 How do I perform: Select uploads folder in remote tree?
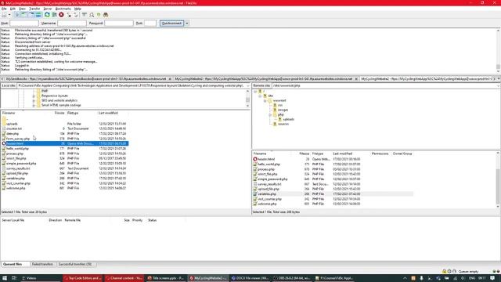coord(289,119)
